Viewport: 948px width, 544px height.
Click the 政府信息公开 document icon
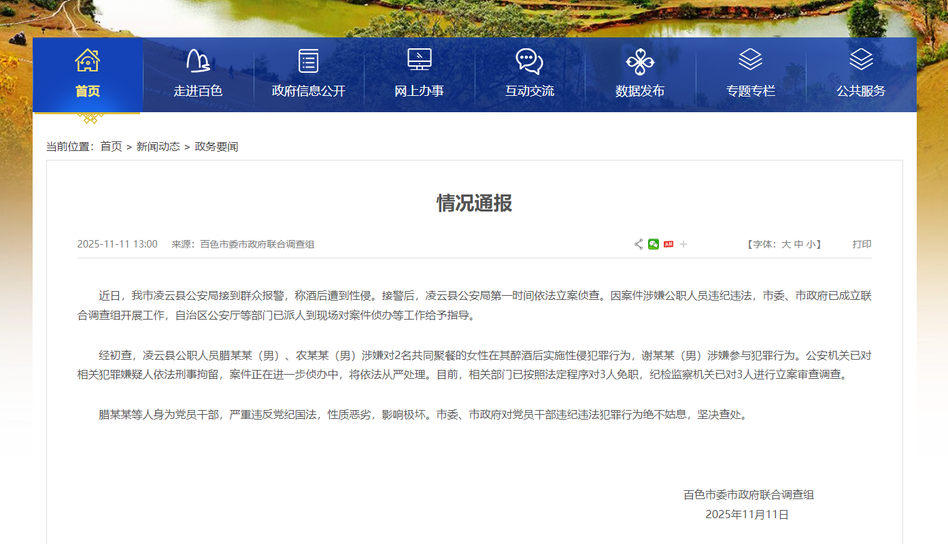point(308,61)
